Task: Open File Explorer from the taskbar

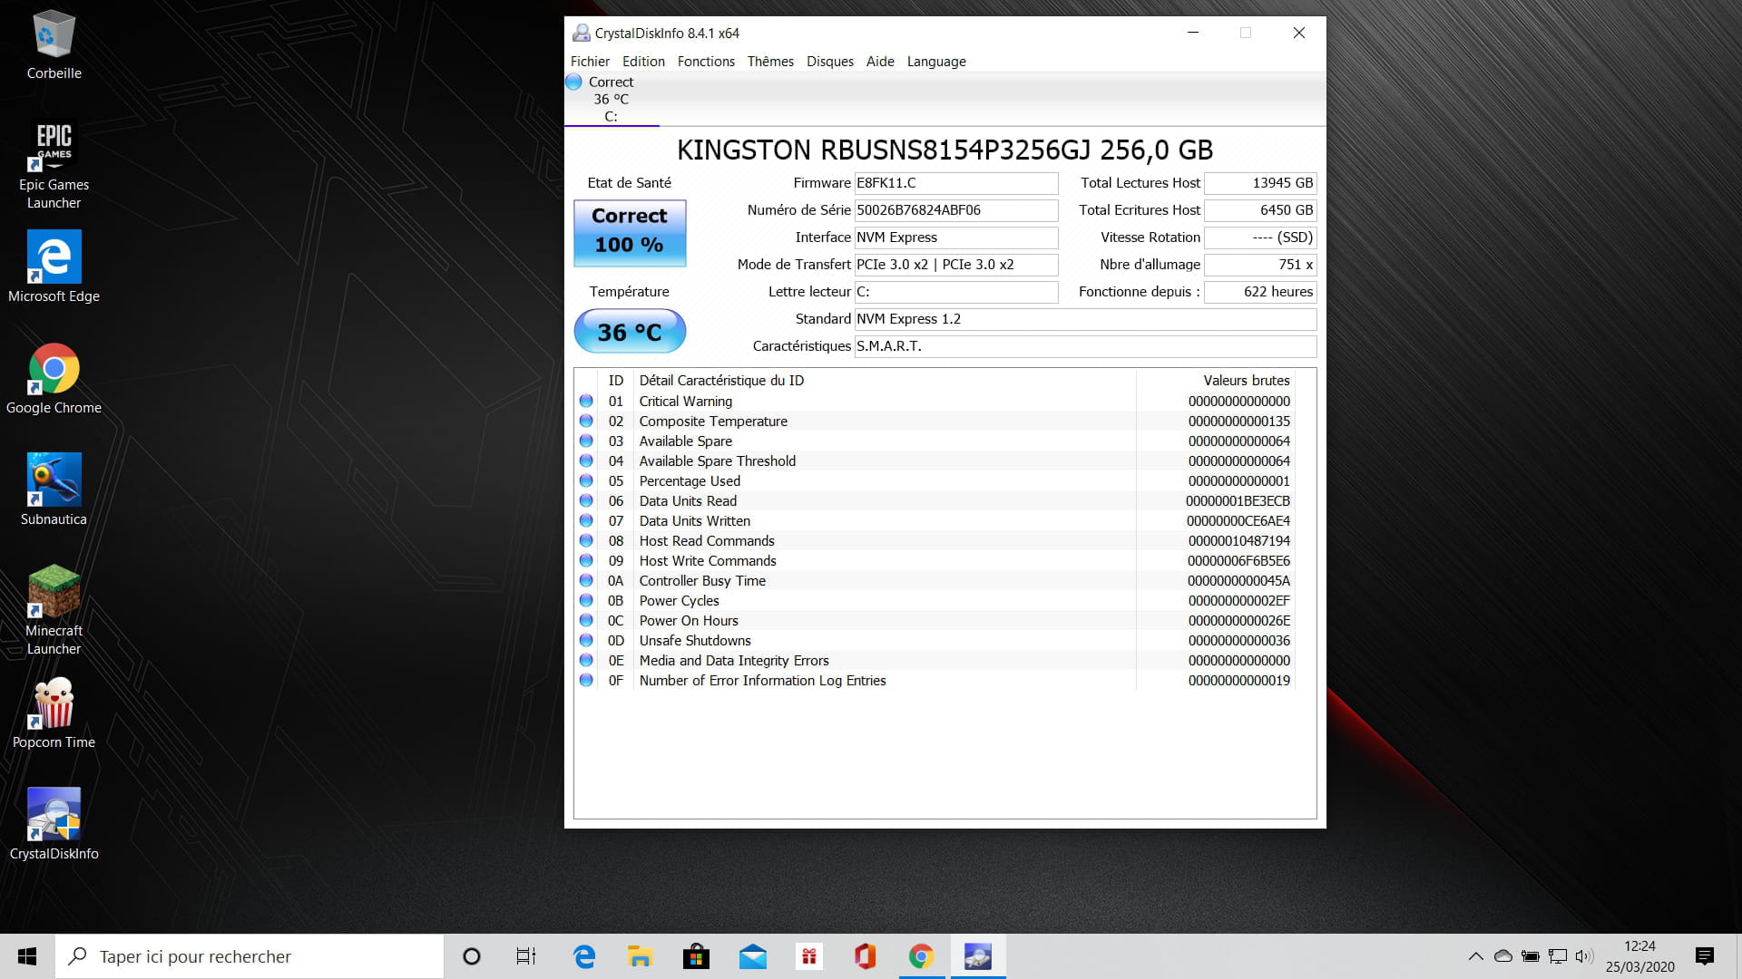Action: (x=640, y=956)
